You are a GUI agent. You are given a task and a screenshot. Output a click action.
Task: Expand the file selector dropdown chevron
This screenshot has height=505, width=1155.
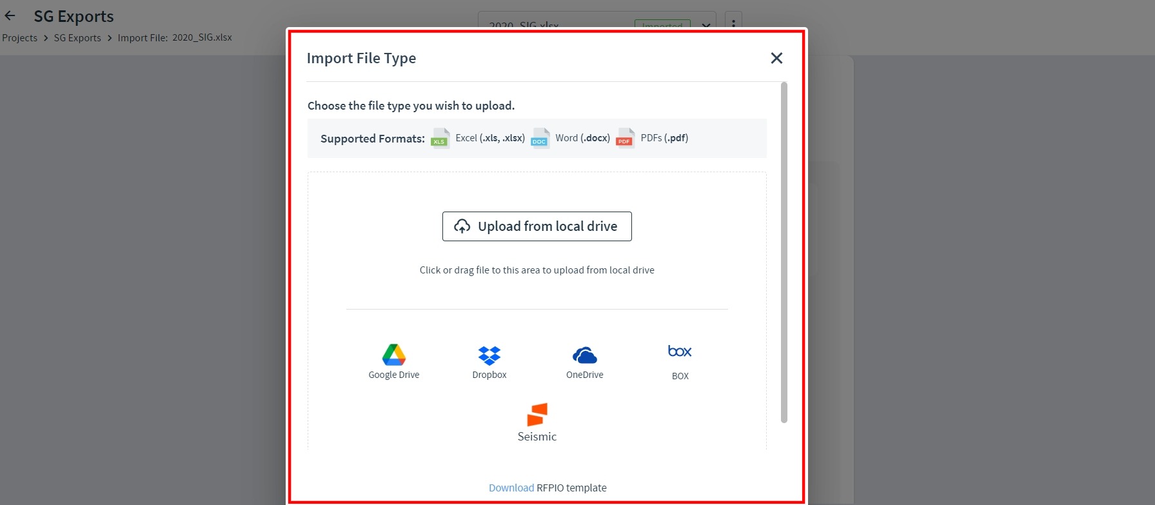(x=706, y=26)
